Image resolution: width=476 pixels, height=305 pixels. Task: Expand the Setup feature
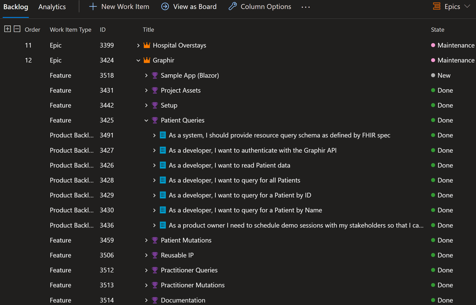(x=146, y=105)
